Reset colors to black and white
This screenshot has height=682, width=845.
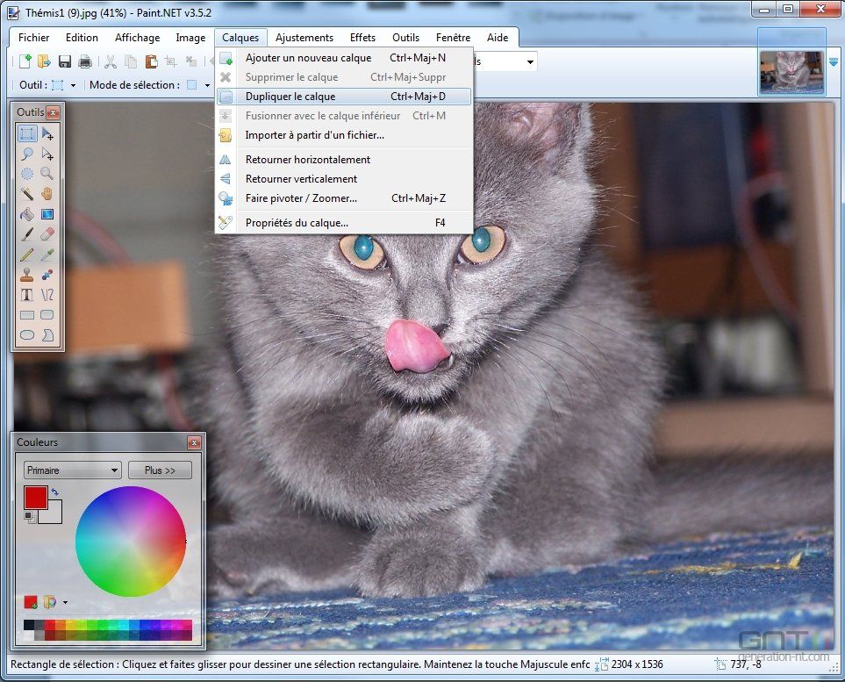(x=29, y=517)
